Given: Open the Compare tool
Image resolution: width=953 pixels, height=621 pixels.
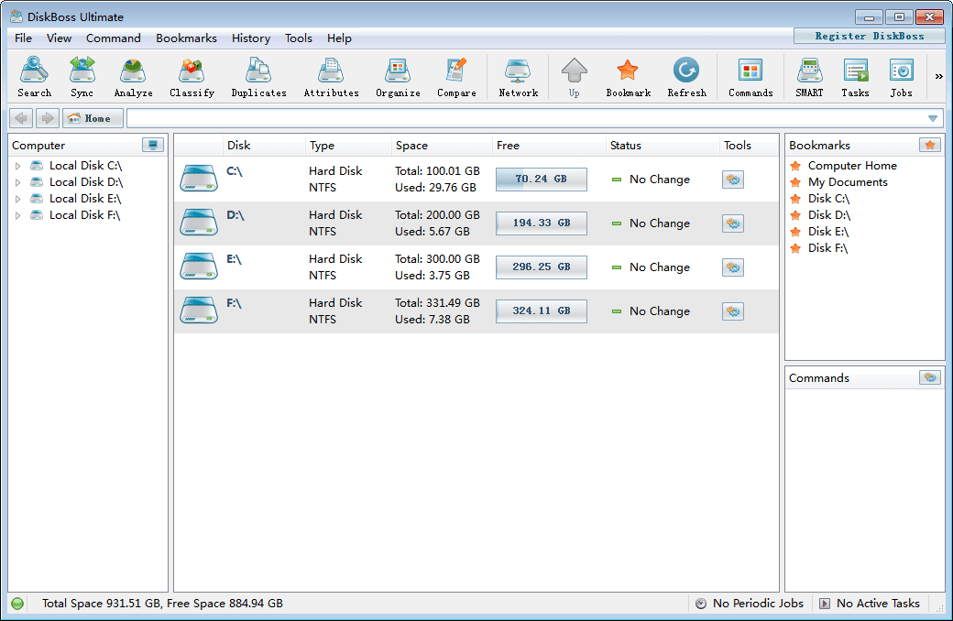Looking at the screenshot, I should [456, 77].
